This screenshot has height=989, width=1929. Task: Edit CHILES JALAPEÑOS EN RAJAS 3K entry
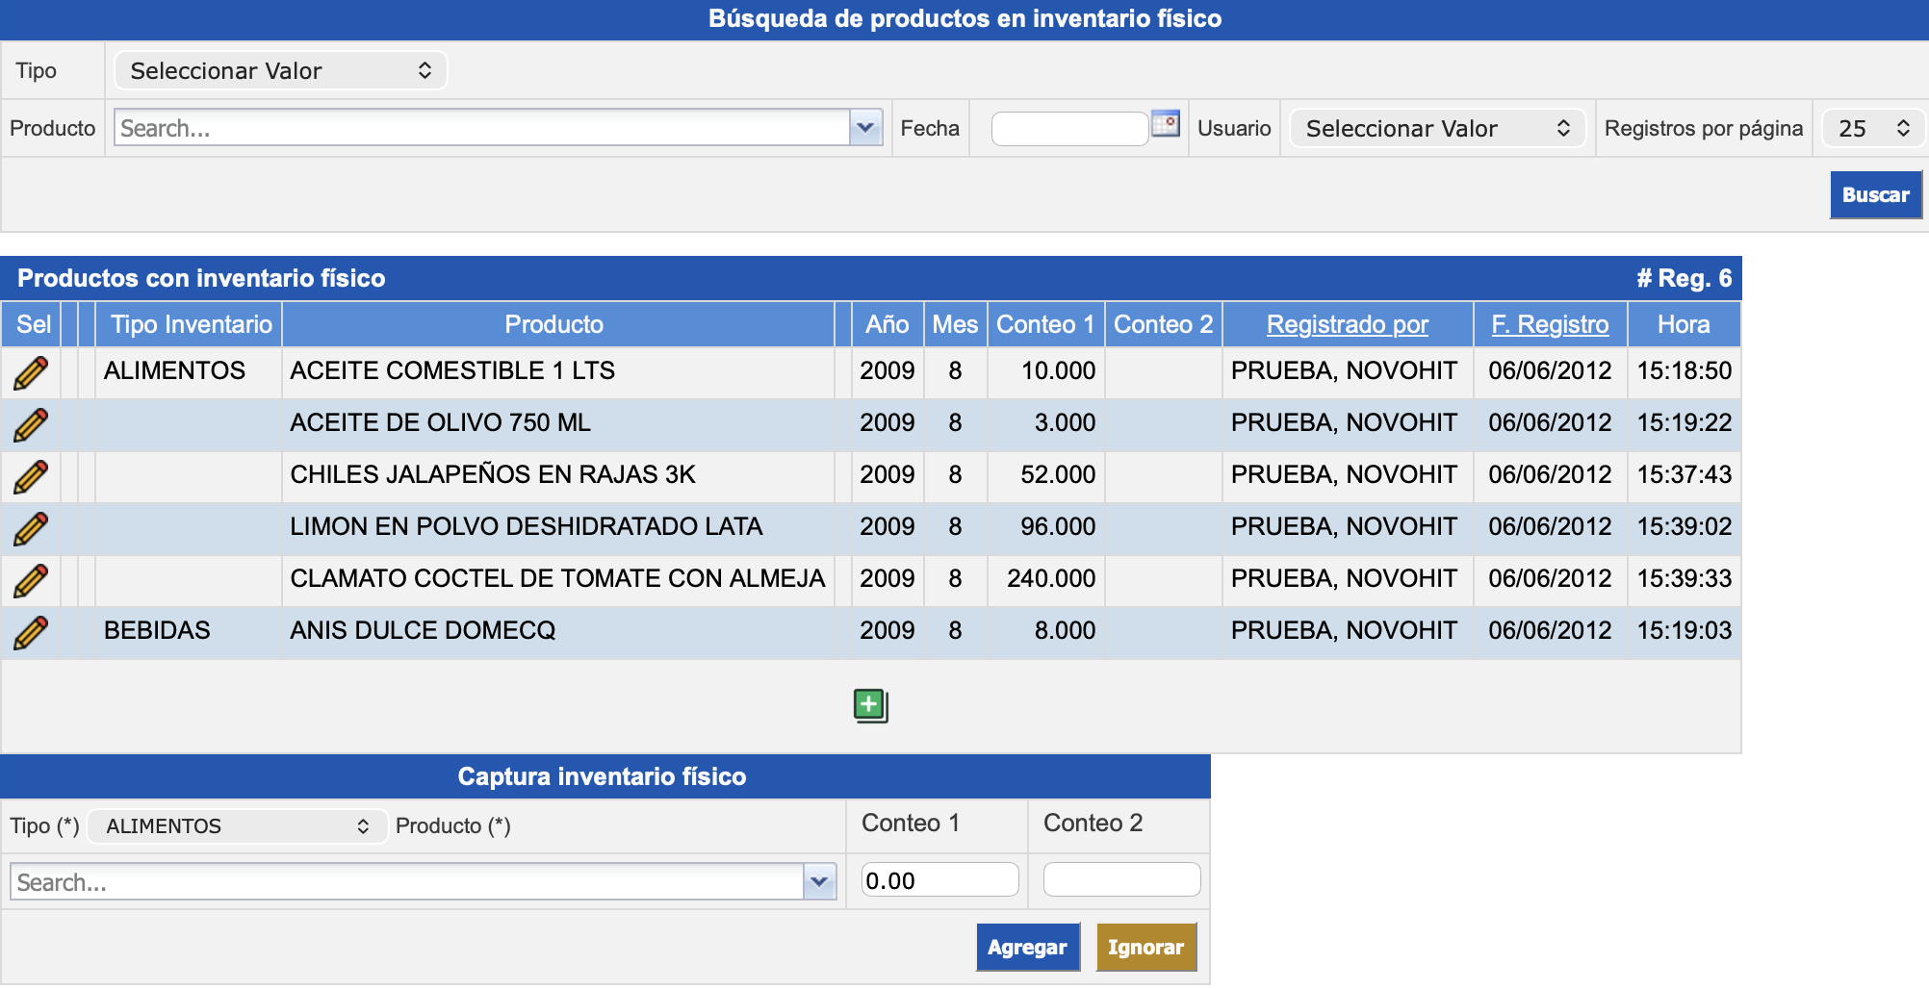(x=31, y=476)
